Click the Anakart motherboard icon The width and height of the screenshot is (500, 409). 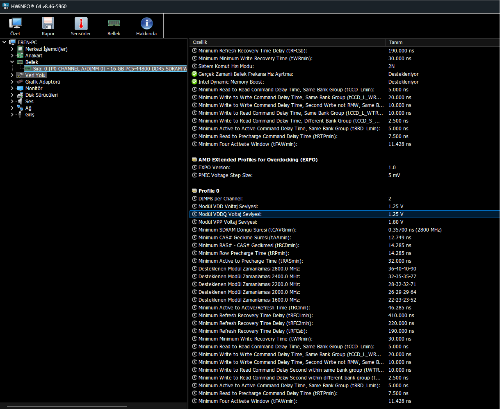(x=20, y=55)
